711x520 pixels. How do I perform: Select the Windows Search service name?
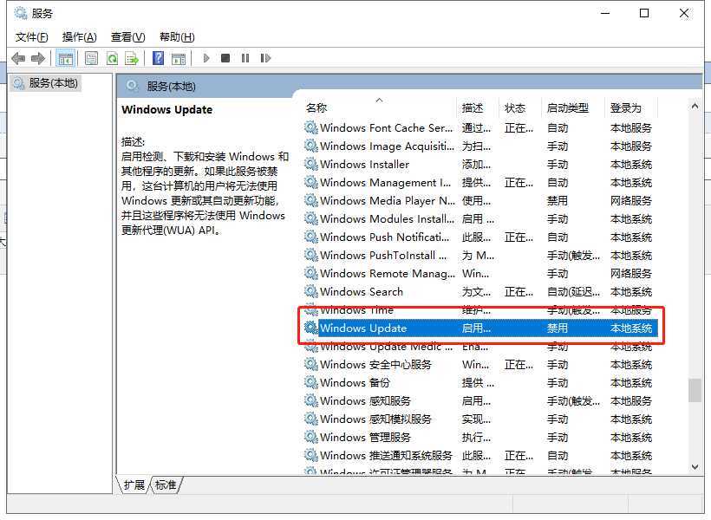362,291
